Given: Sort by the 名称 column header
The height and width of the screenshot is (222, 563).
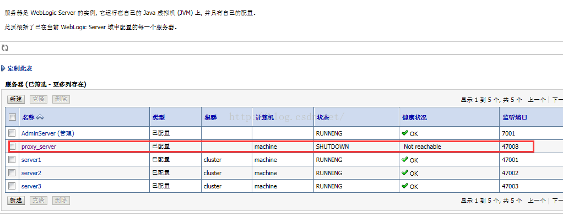Looking at the screenshot, I should tap(28, 117).
